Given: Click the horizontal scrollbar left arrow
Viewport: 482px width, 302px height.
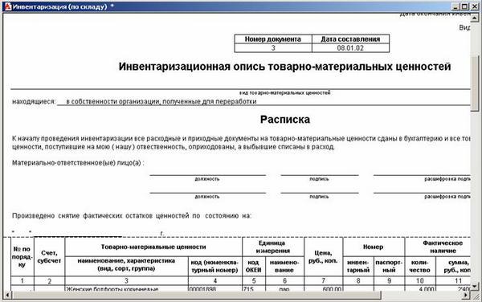Looking at the screenshot, I should pyautogui.click(x=8, y=295).
